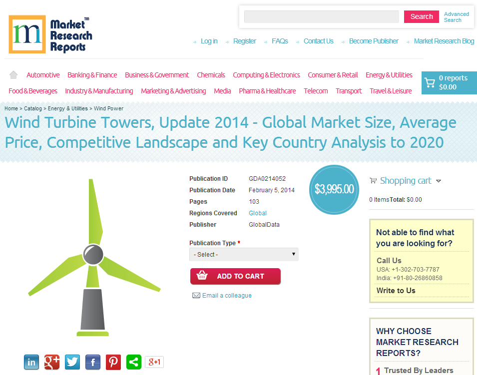Share via red Google Plus icon
Screen dimensions: 477x375
(x=52, y=362)
